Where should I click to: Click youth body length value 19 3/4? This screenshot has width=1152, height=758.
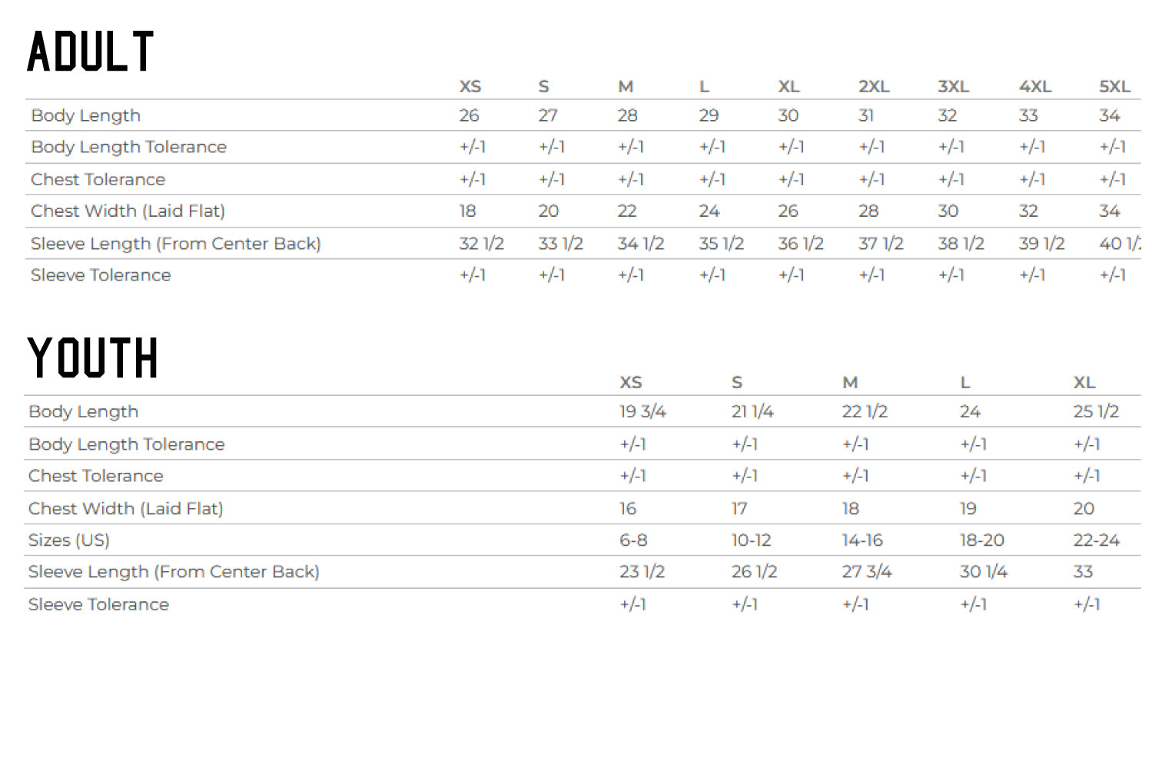pyautogui.click(x=642, y=411)
